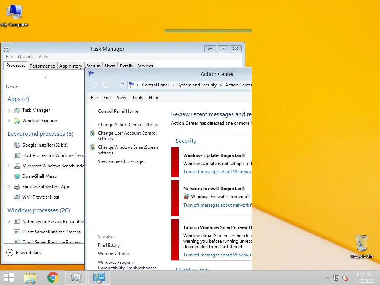Image resolution: width=380 pixels, height=285 pixels.
Task: Expand Antimalware Service Executable row
Action: (x=9, y=221)
